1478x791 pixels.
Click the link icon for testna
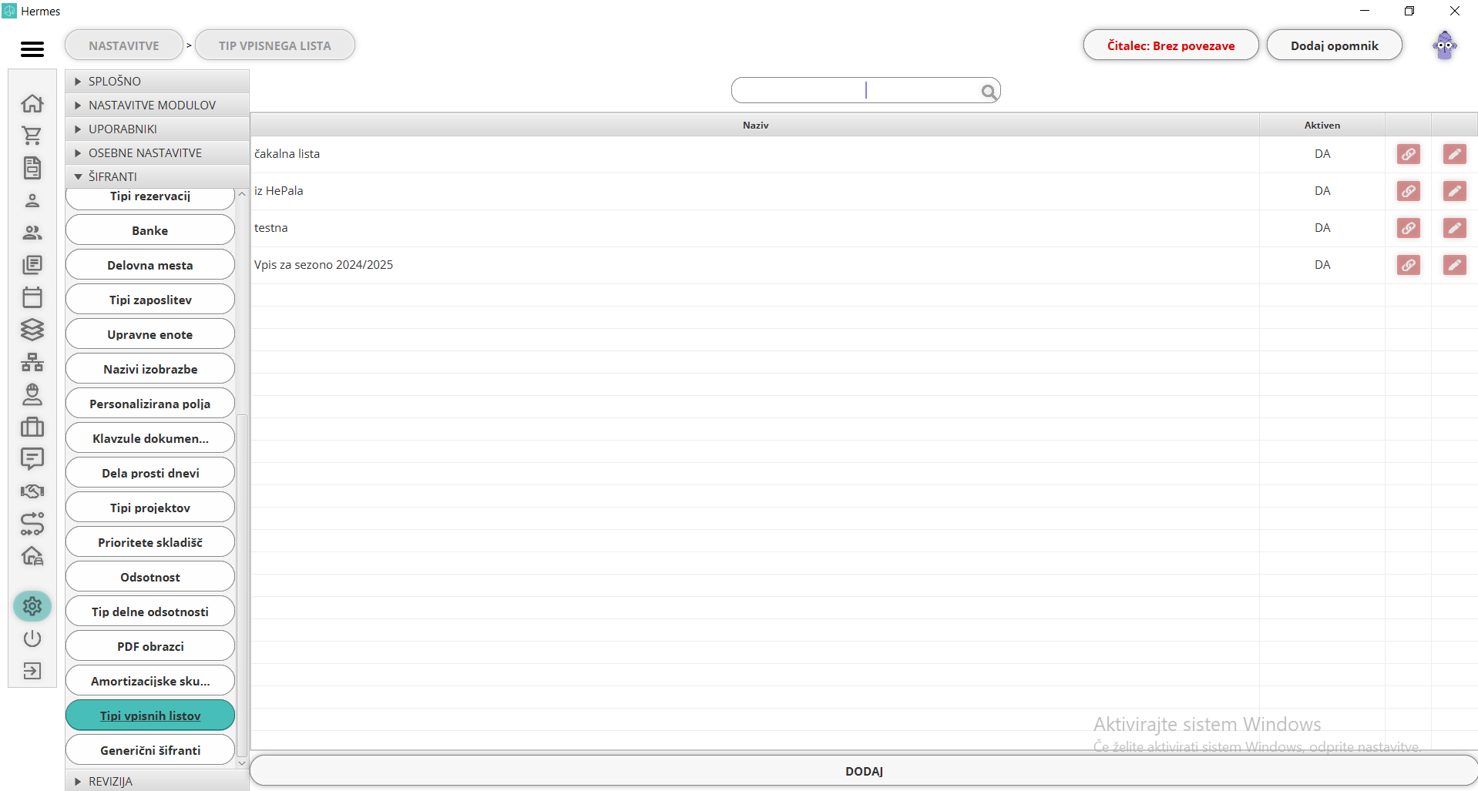tap(1408, 228)
